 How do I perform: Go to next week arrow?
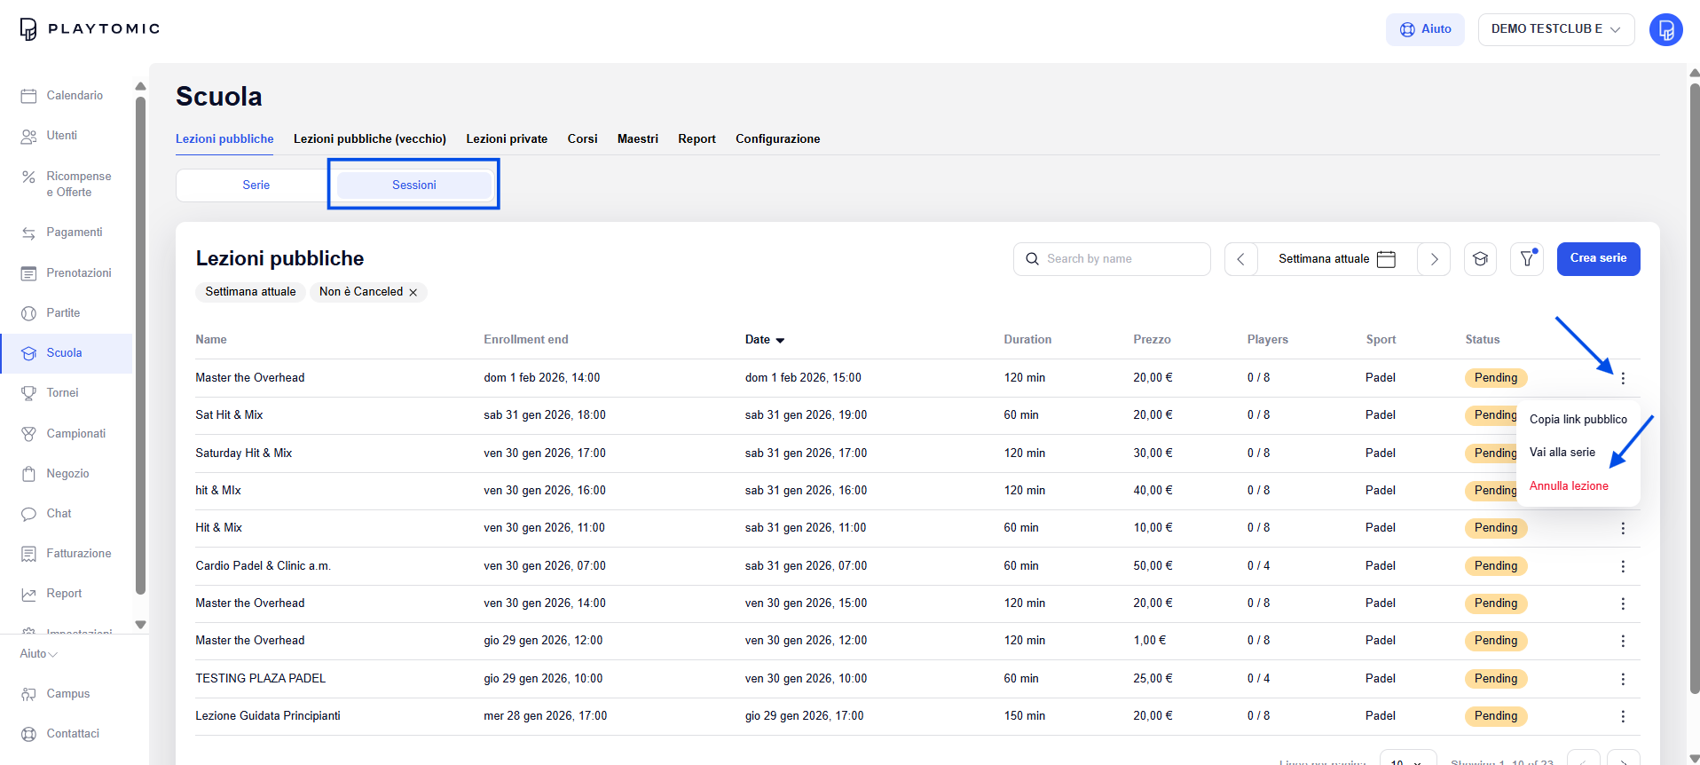click(x=1434, y=259)
